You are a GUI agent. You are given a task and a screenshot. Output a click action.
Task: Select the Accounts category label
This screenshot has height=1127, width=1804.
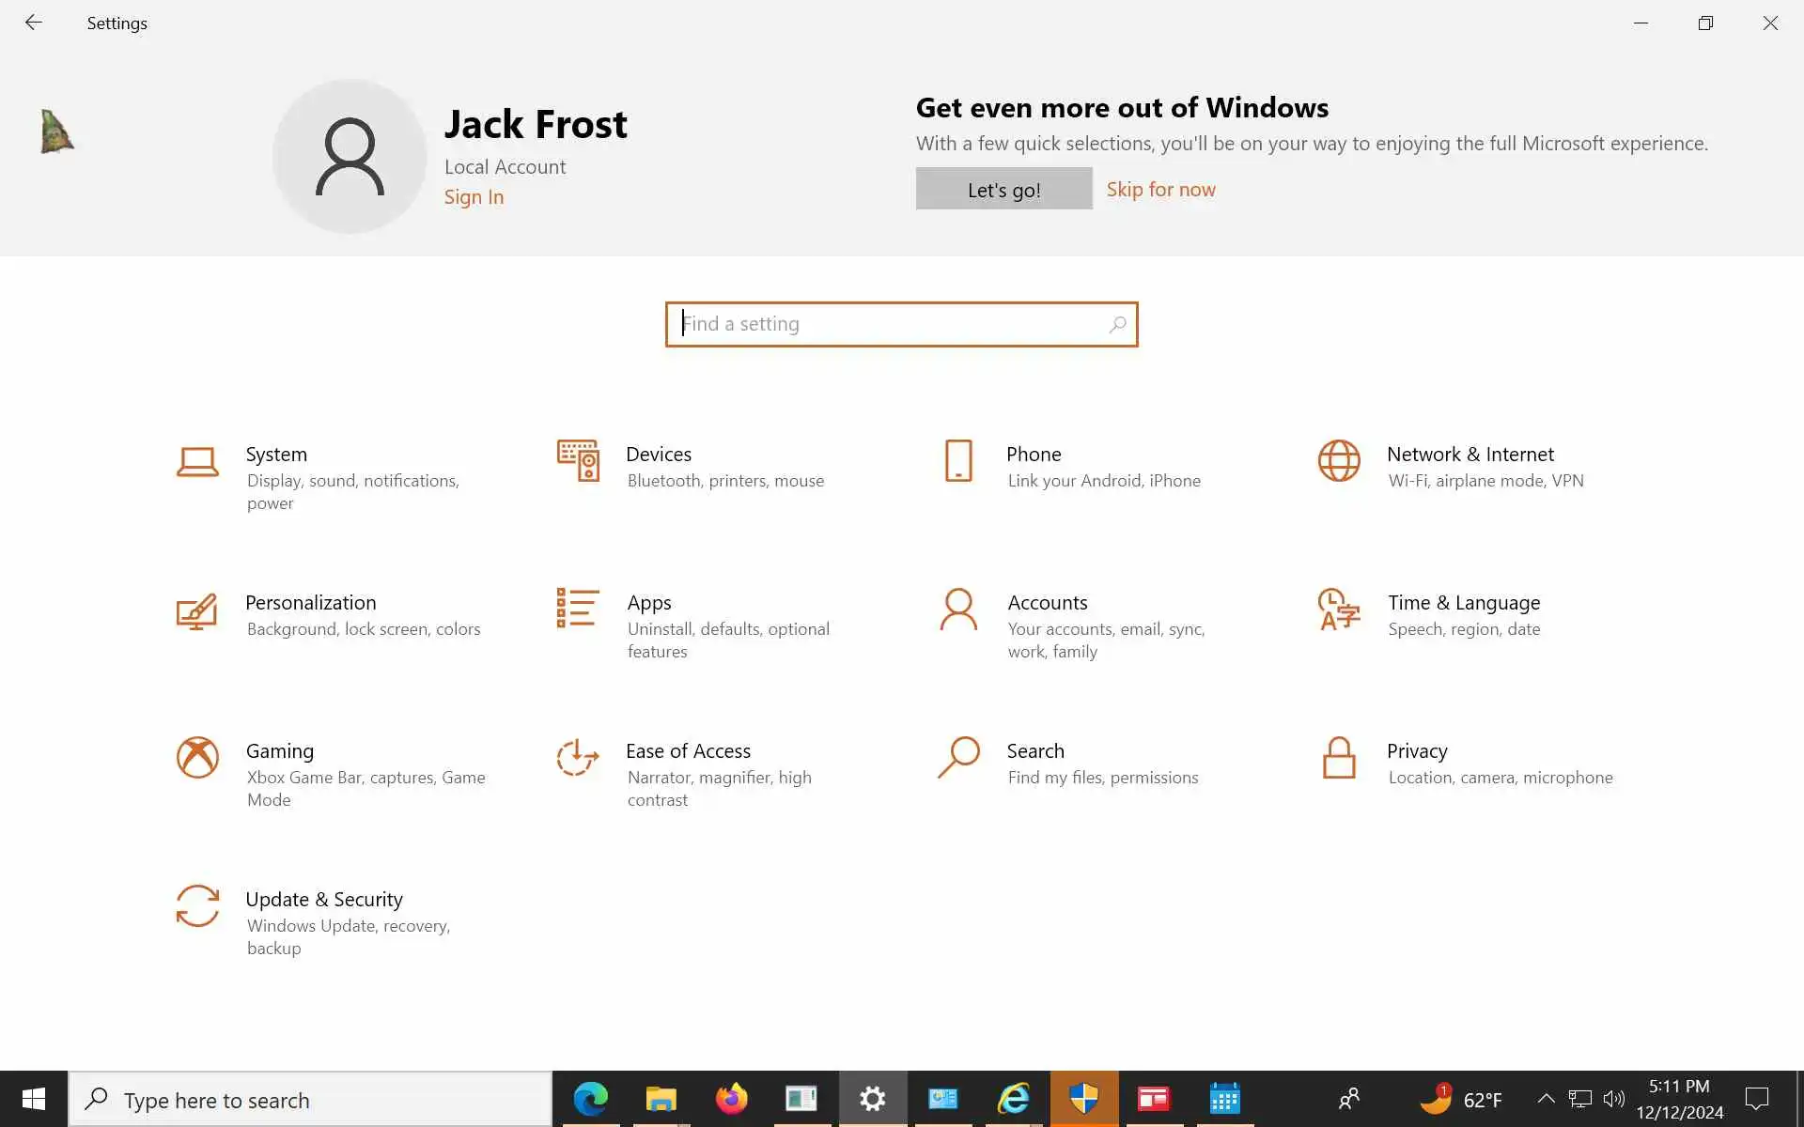[x=1047, y=603]
